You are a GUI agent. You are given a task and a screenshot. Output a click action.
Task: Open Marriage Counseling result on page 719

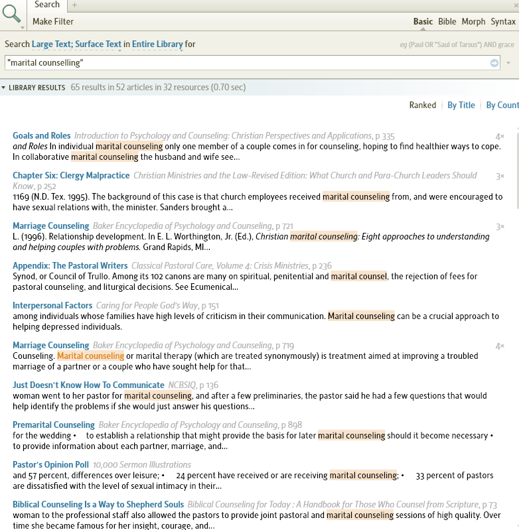click(50, 346)
